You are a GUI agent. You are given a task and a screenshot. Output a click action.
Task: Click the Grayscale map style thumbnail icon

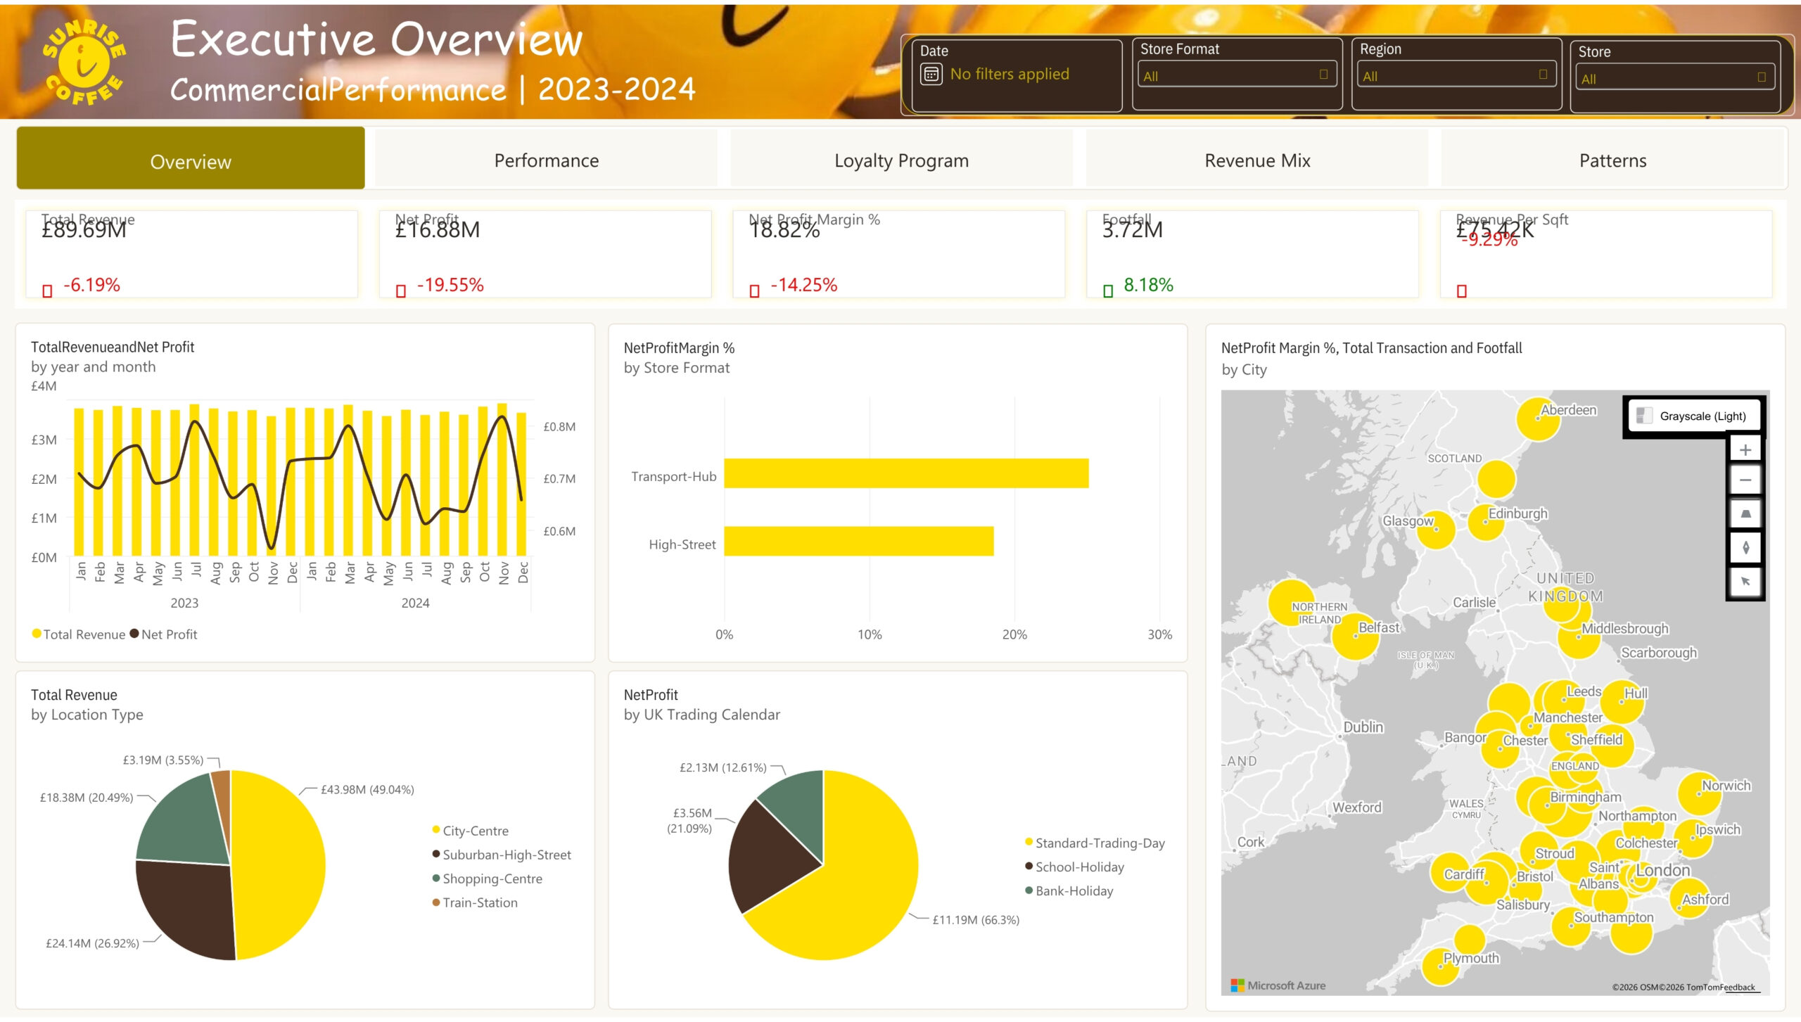(1644, 416)
